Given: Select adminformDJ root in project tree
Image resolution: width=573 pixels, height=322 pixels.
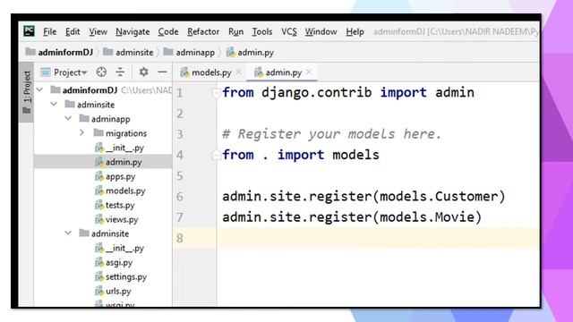Looking at the screenshot, I should (x=90, y=89).
